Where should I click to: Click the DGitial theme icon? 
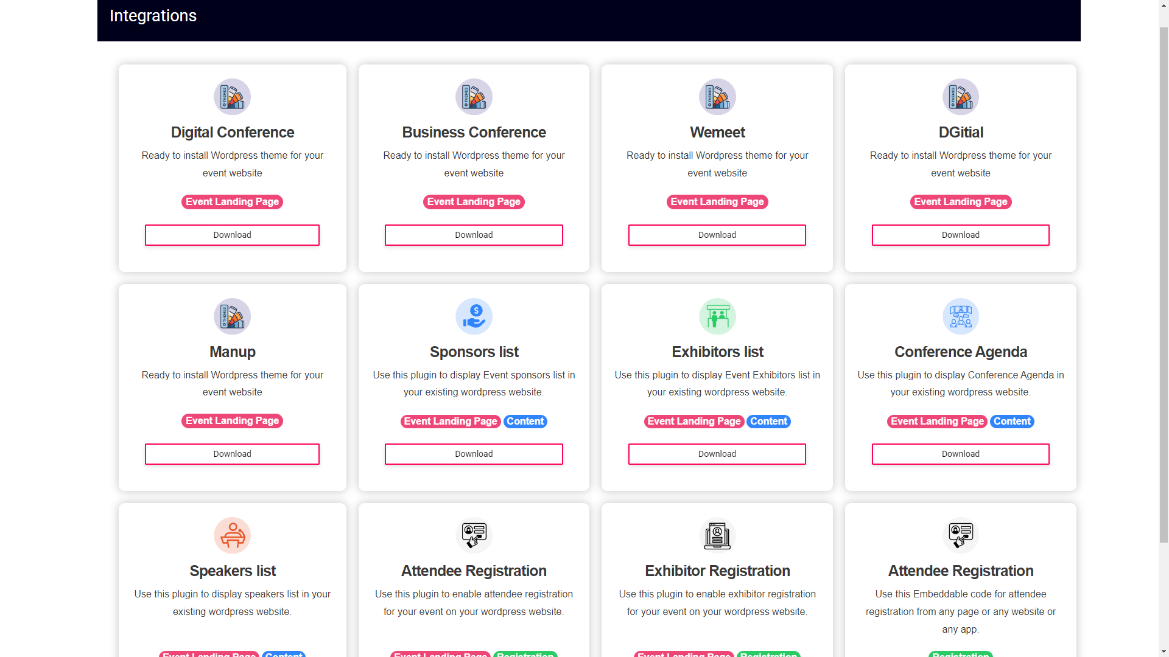click(960, 96)
